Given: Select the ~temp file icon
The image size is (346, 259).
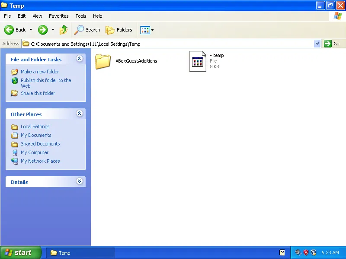Looking at the screenshot, I should point(198,61).
